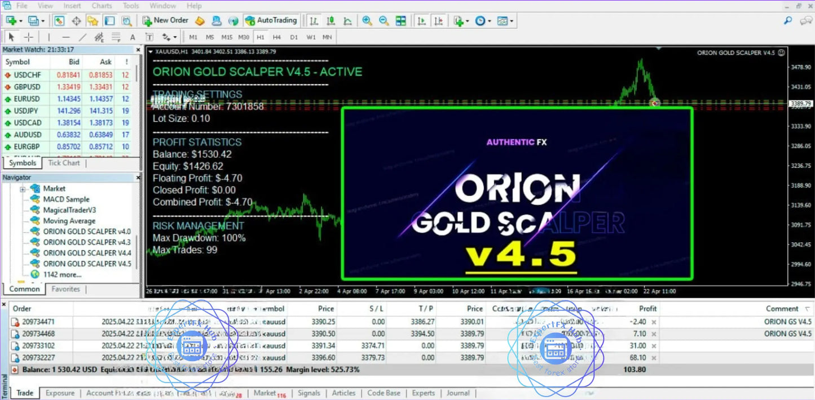
Task: Open the search magnifier at top right
Action: click(788, 21)
